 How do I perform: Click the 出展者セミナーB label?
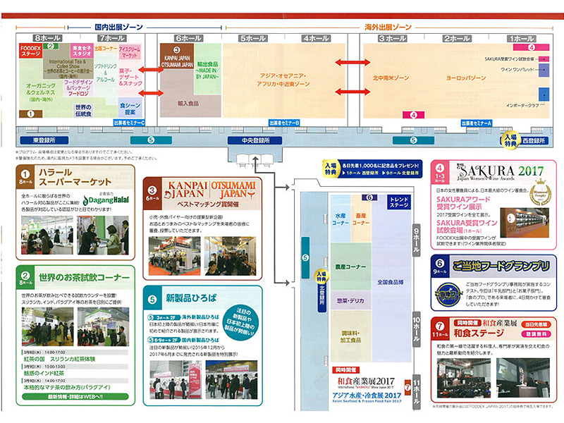pyautogui.click(x=284, y=123)
